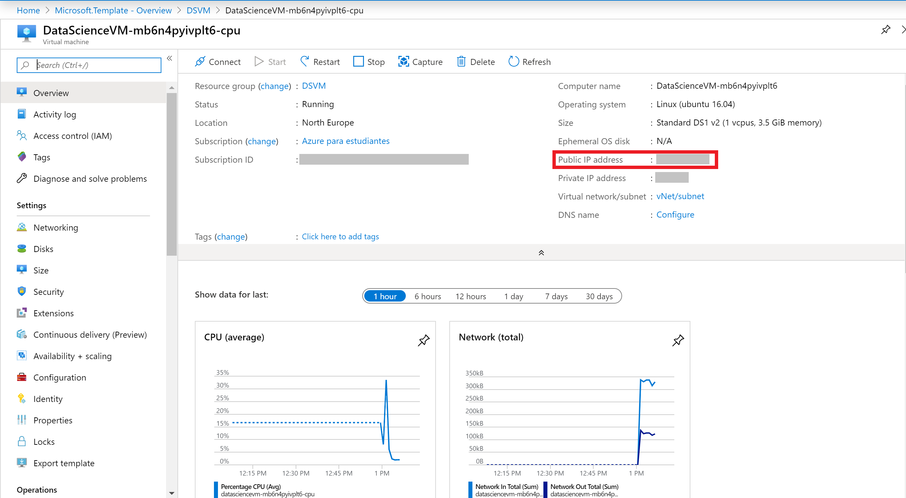
Task: Click the Tags icon in sidebar
Action: point(21,157)
